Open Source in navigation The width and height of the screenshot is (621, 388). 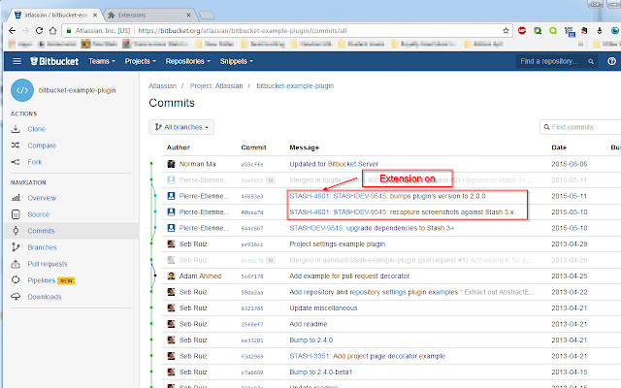[39, 214]
